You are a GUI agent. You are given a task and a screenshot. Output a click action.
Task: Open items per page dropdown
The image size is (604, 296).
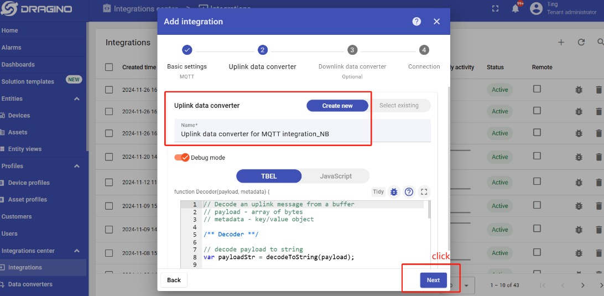[x=461, y=285]
